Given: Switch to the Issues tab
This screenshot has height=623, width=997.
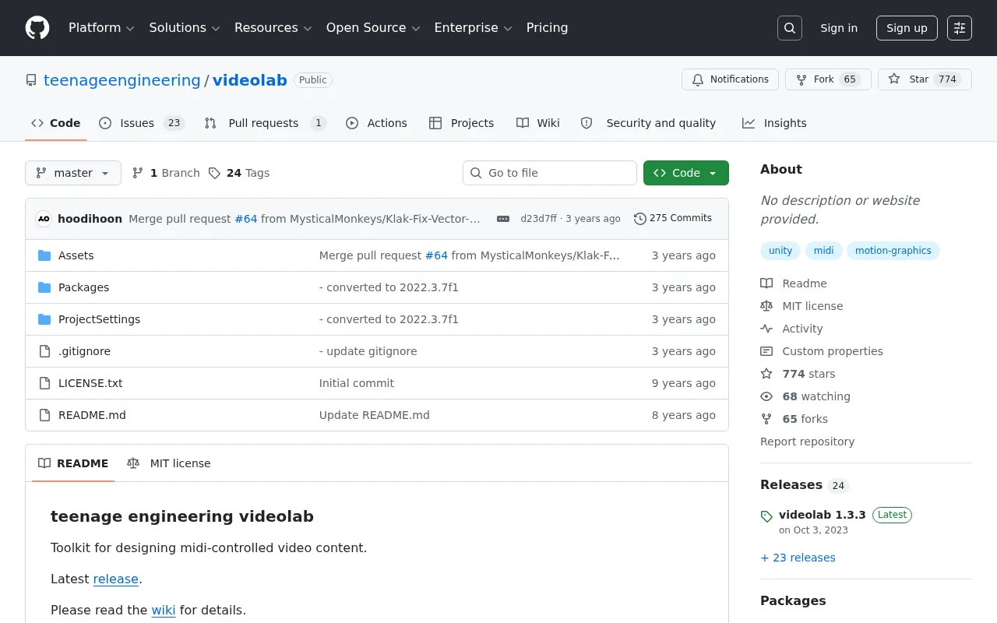Looking at the screenshot, I should [142, 123].
